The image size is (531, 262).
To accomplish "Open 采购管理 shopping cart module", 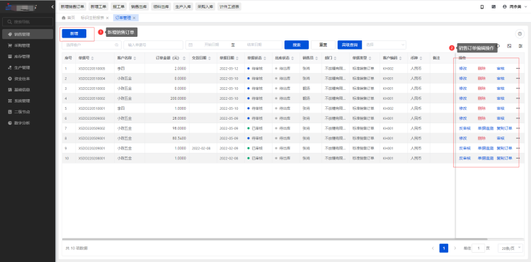I will click(28, 45).
